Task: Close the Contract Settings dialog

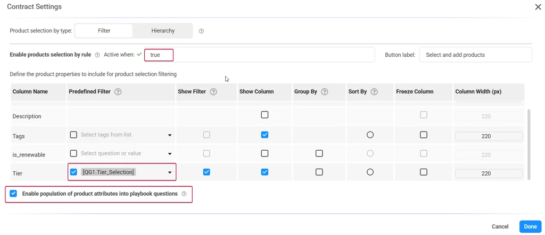Action: pyautogui.click(x=538, y=7)
